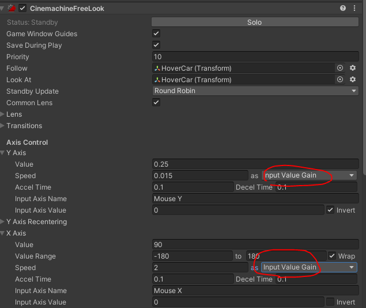Collapse the CinemachineFreeLook component foldout

point(2,9)
